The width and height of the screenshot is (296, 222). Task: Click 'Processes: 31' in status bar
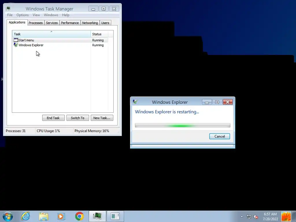pyautogui.click(x=16, y=131)
